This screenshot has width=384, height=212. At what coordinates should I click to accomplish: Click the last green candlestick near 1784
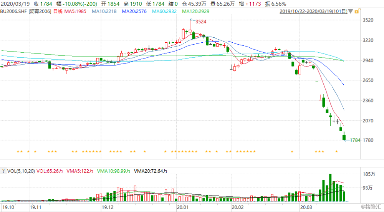pos(344,136)
